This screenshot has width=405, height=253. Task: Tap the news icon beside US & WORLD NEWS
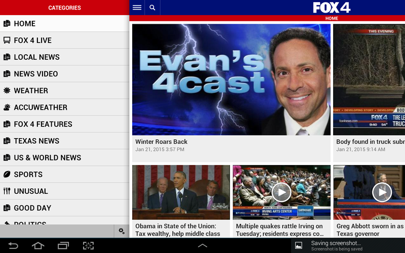(7, 157)
